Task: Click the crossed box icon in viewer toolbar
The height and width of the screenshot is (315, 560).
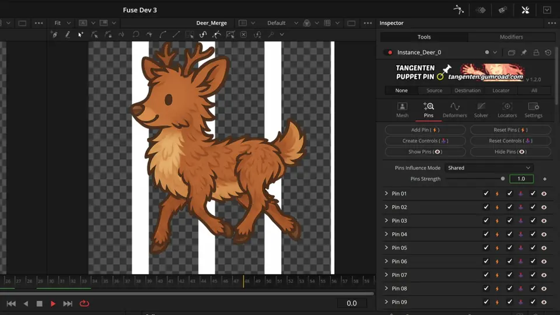Action: [244, 34]
